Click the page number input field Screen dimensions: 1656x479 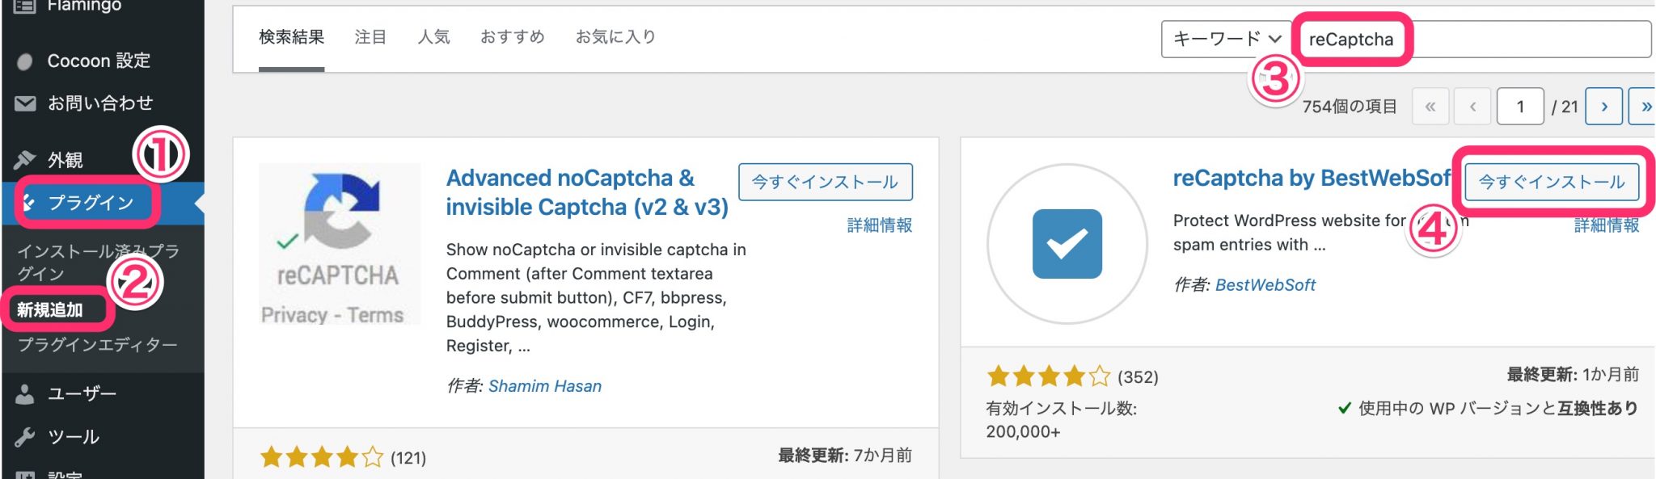click(1520, 106)
